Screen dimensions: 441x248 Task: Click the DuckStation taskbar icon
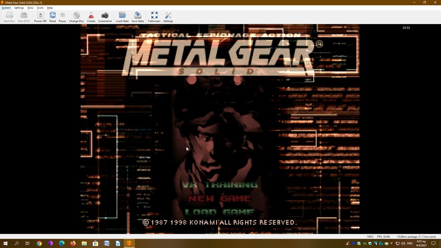point(129,244)
